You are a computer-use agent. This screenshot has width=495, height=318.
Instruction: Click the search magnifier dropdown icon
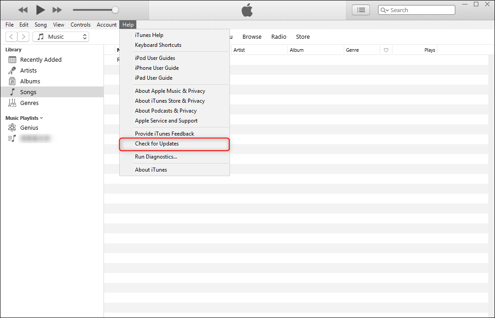(x=384, y=10)
